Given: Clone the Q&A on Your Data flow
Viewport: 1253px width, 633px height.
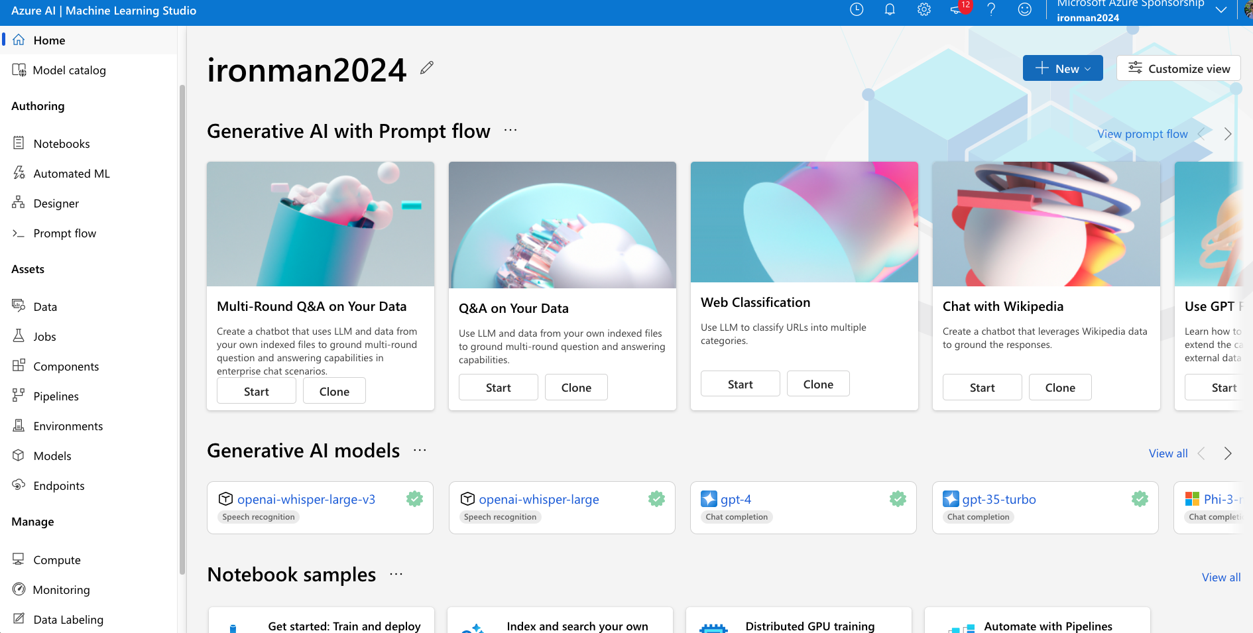Looking at the screenshot, I should [x=576, y=387].
